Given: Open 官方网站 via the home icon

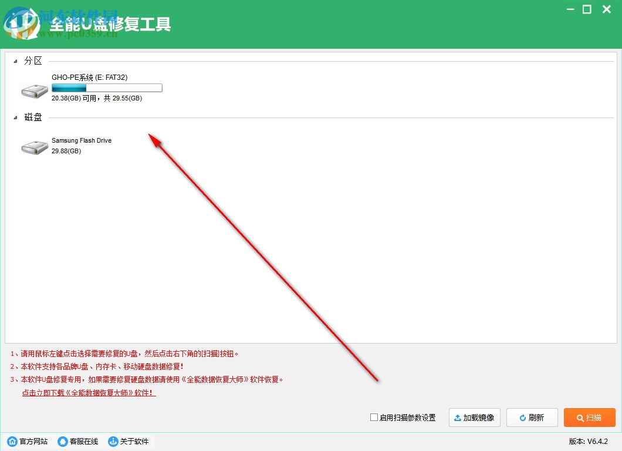Looking at the screenshot, I should 12,440.
